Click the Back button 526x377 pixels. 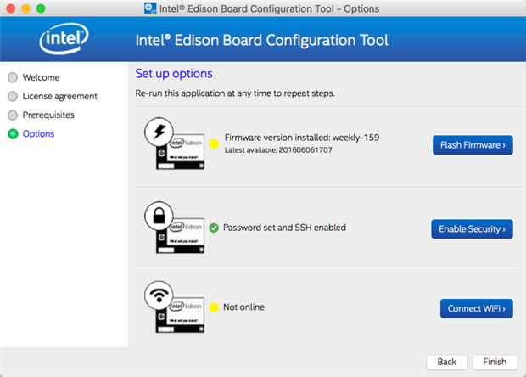(x=446, y=362)
